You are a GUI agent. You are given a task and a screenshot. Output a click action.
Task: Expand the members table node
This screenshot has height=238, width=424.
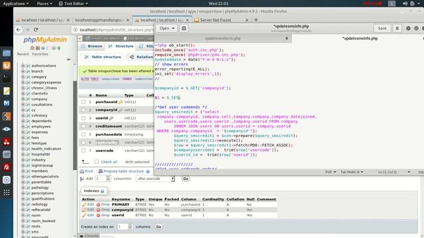23,171
